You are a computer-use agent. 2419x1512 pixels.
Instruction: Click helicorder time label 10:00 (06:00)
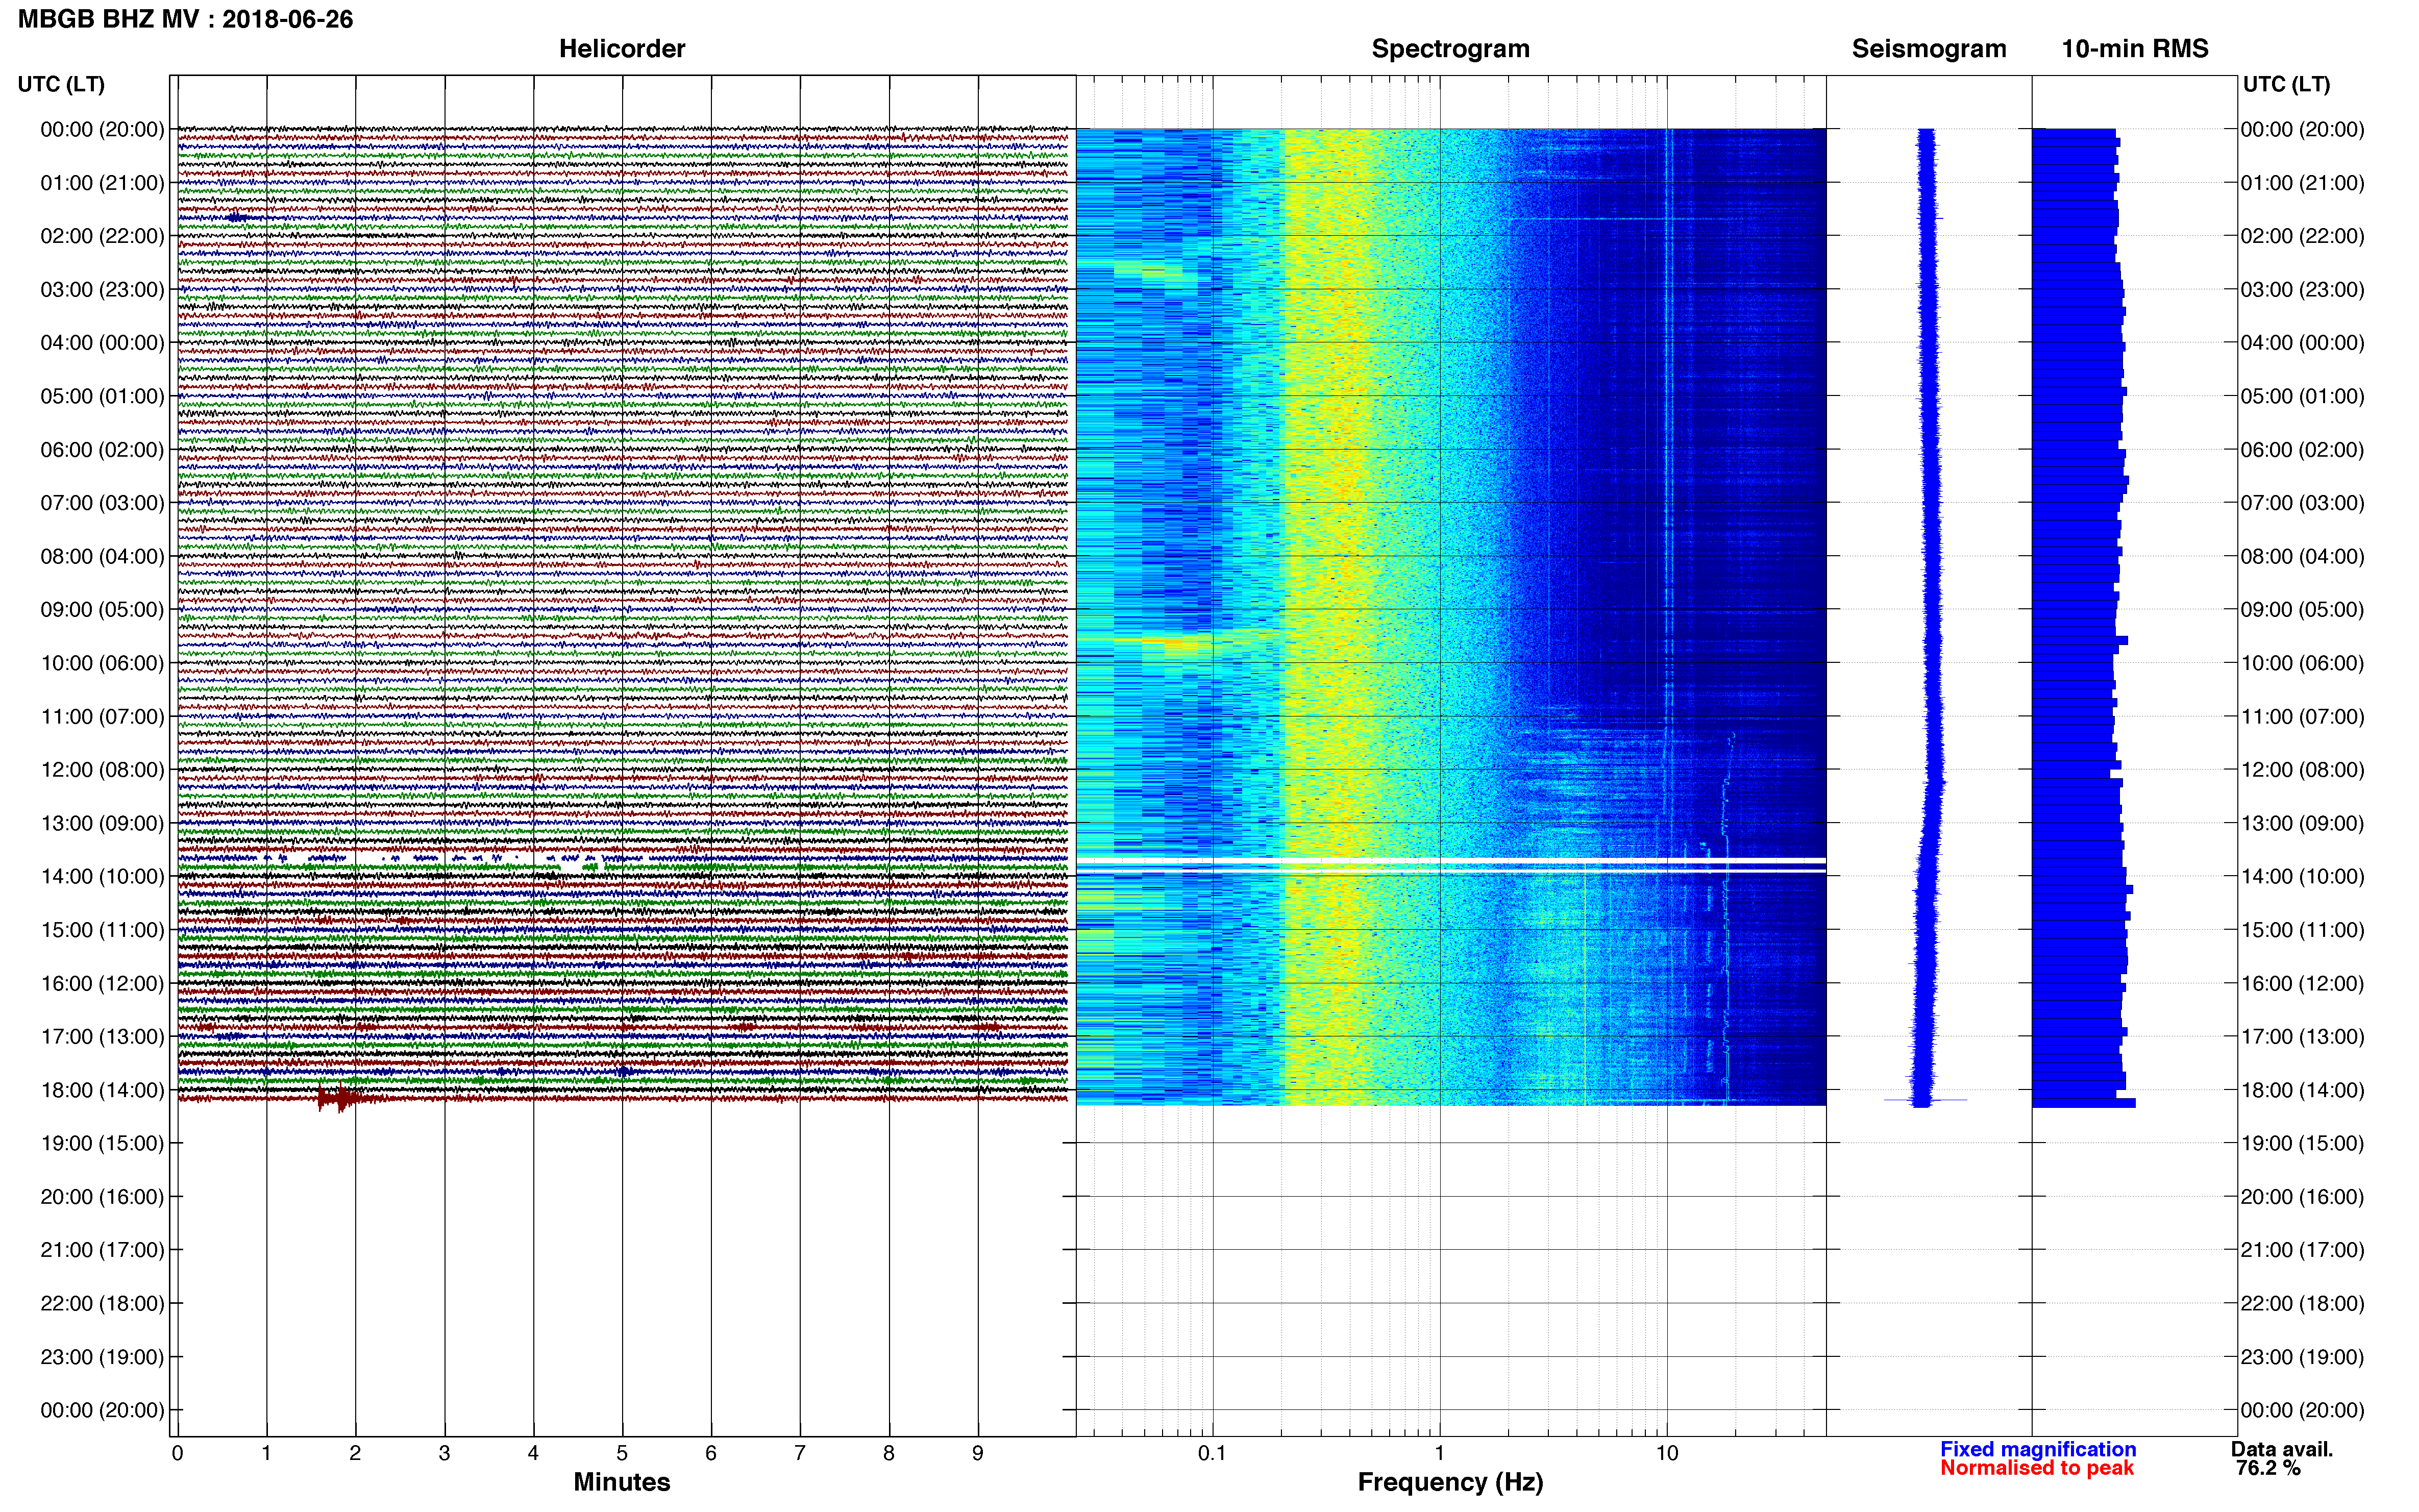coord(102,663)
